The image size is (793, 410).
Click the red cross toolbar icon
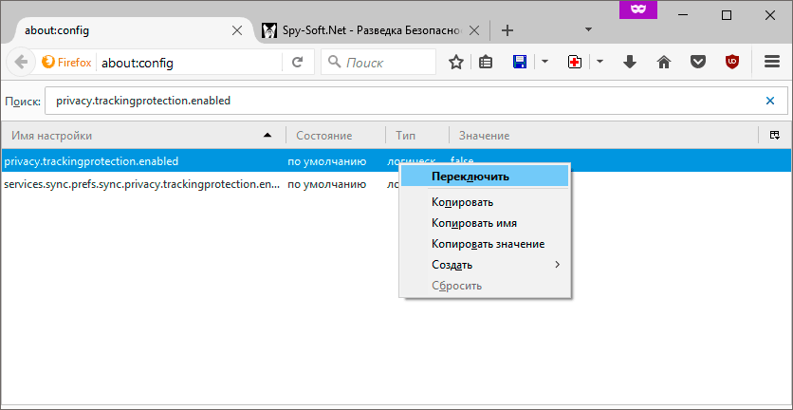click(575, 63)
